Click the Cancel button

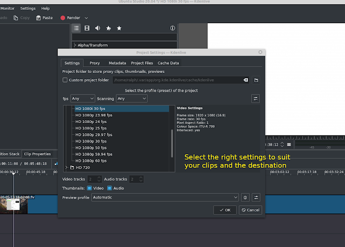250,210
